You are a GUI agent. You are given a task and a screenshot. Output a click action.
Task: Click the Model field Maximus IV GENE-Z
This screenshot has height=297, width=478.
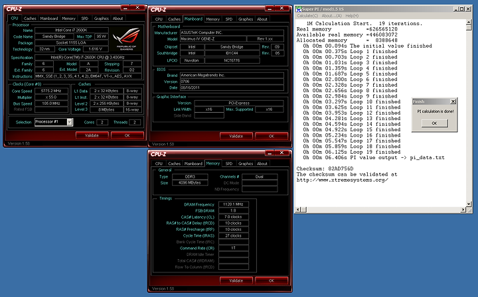click(x=213, y=39)
